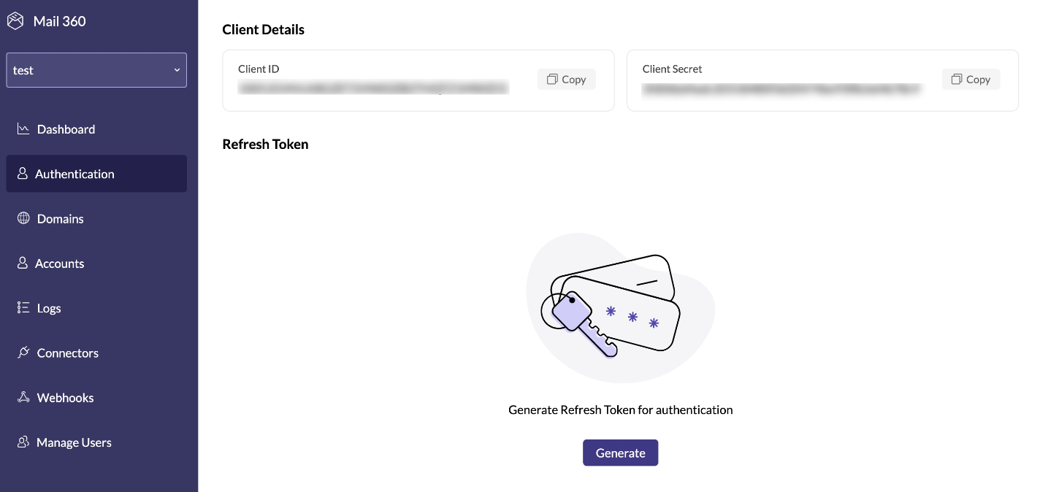Generate a new Refresh Token
This screenshot has width=1040, height=492.
[620, 453]
